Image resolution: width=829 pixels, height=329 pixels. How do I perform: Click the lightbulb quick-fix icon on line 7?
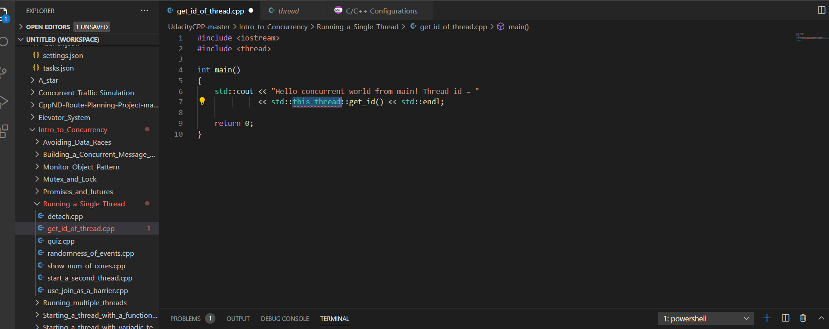[x=202, y=101]
